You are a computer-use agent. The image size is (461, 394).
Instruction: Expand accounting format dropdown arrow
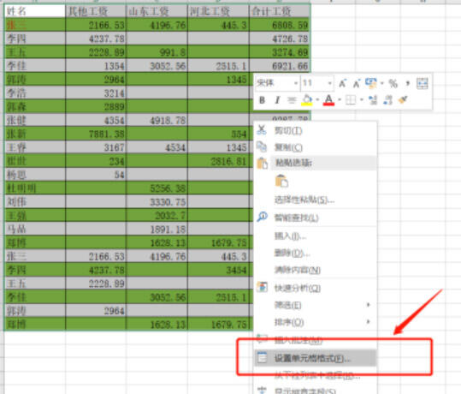[382, 84]
